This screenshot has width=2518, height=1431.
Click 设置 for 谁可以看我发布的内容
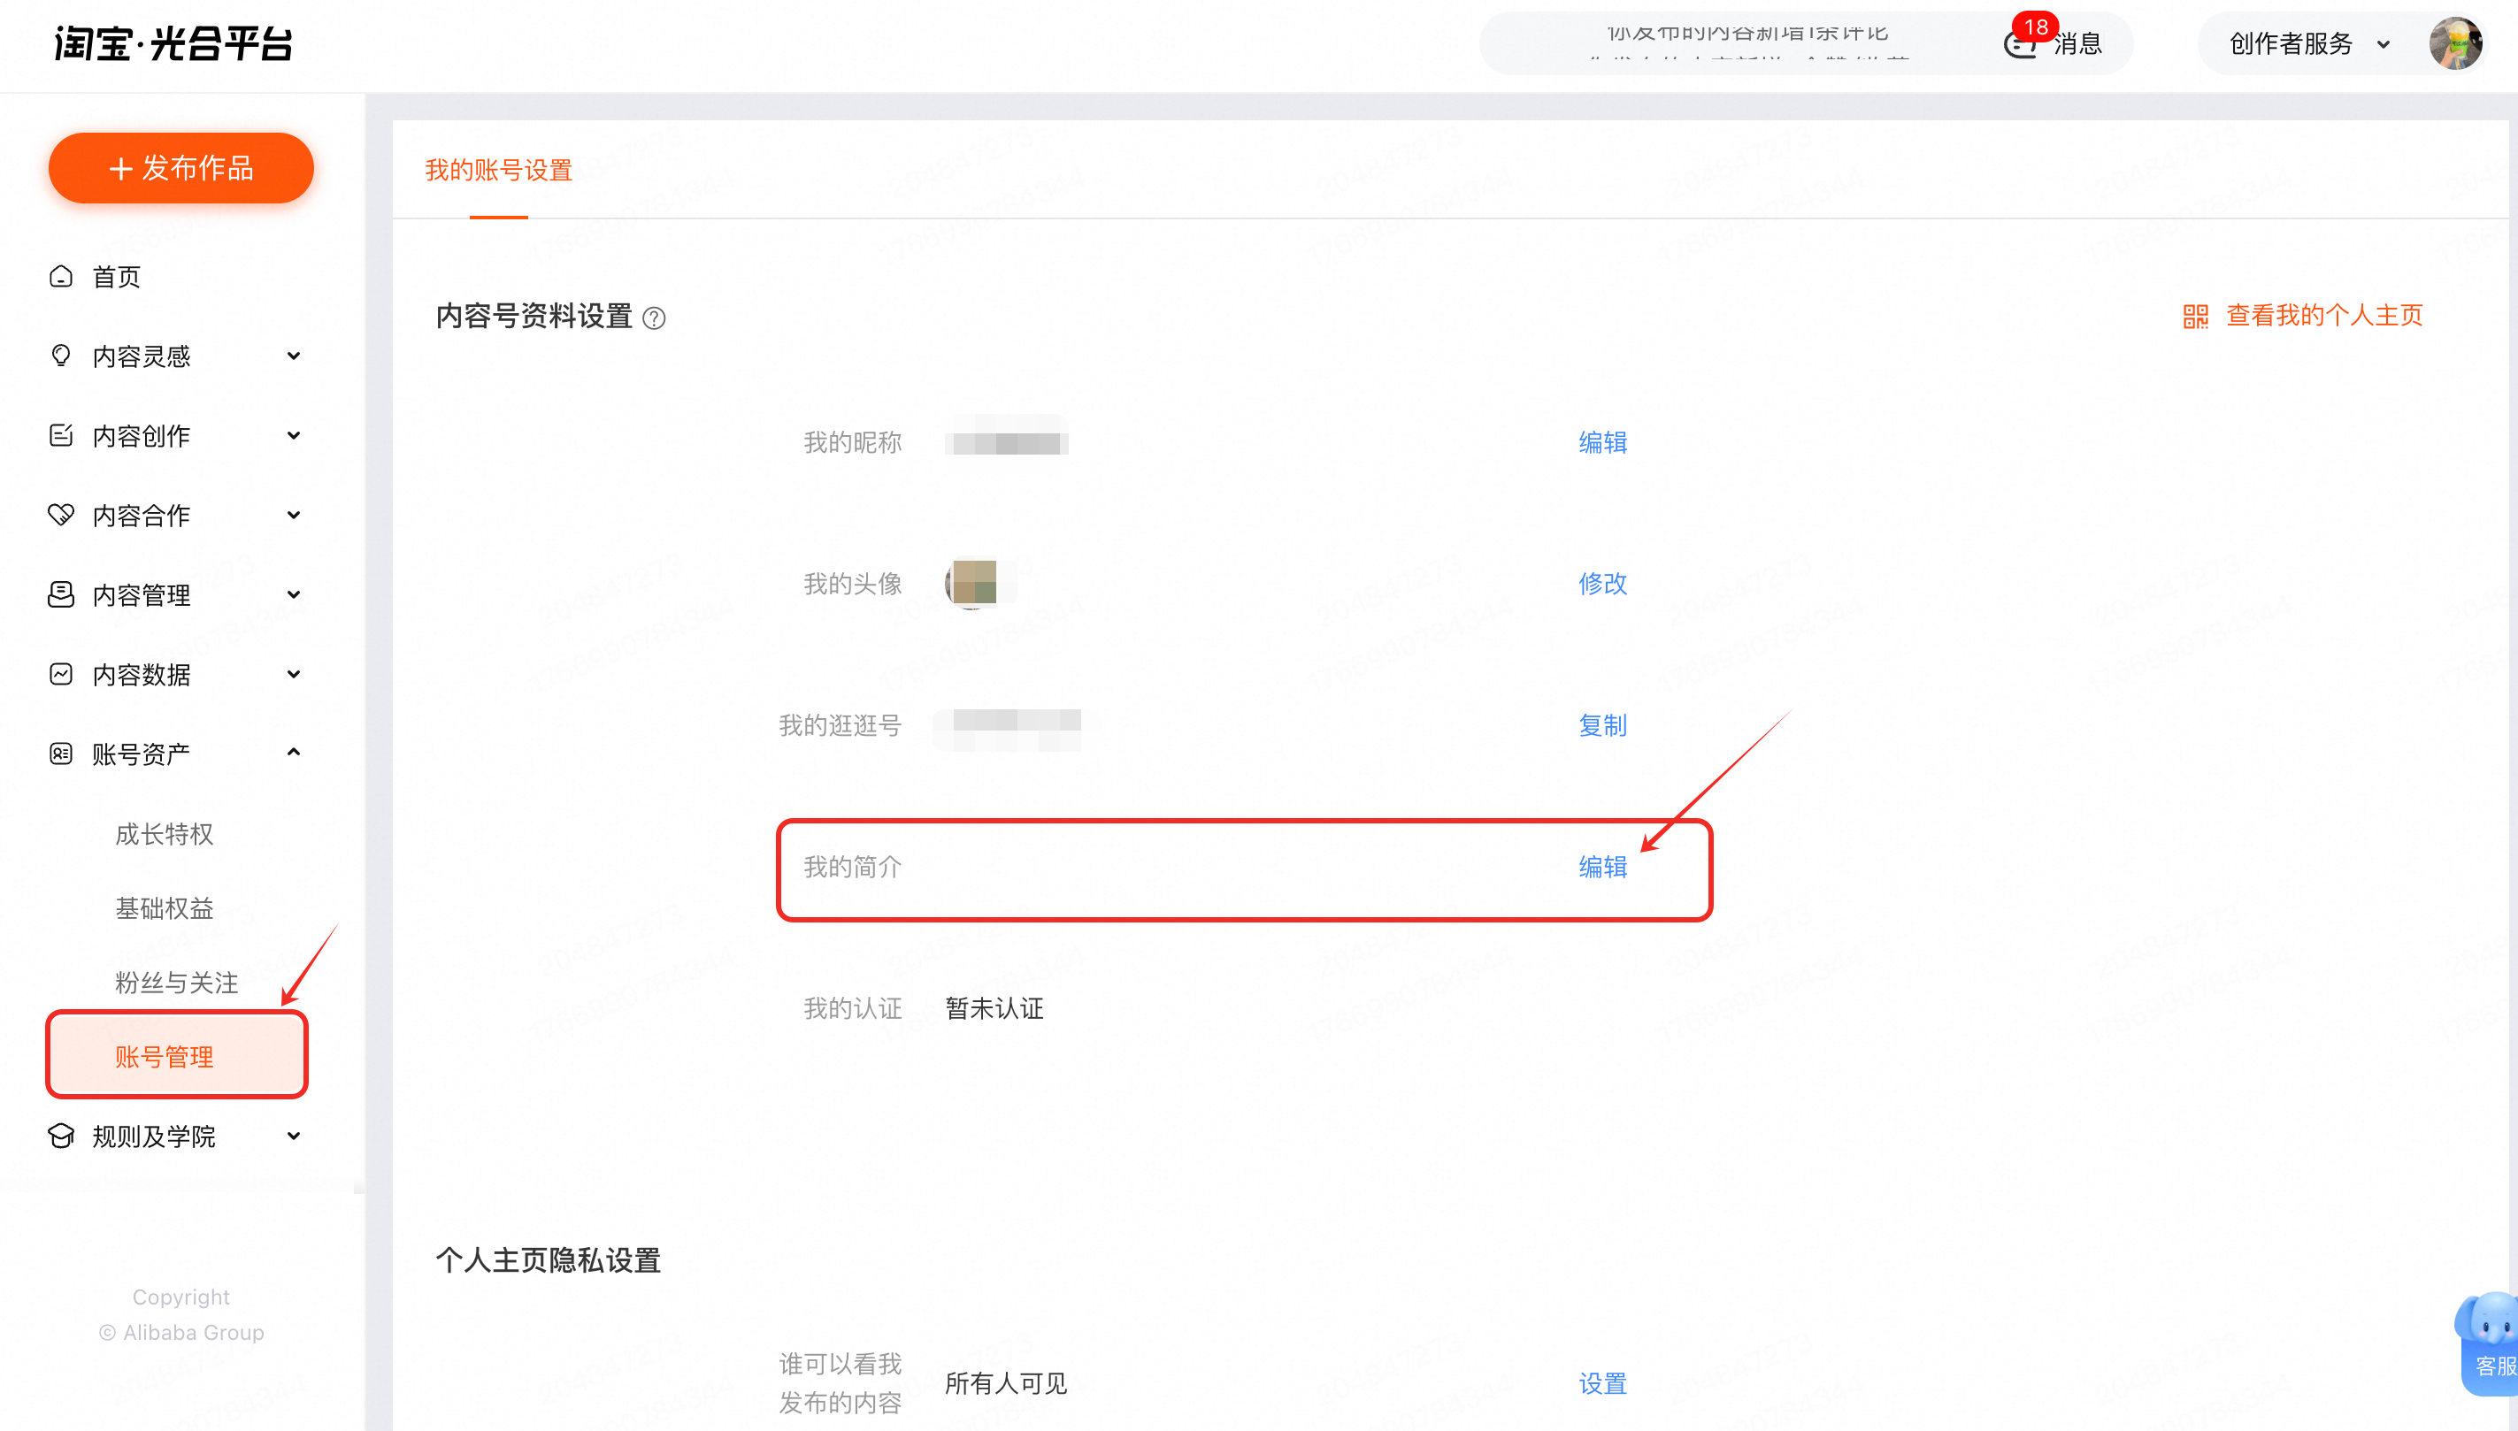coord(1602,1384)
